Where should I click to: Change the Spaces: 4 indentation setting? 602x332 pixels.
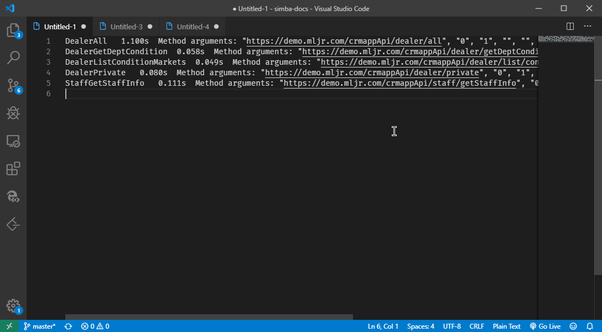421,326
